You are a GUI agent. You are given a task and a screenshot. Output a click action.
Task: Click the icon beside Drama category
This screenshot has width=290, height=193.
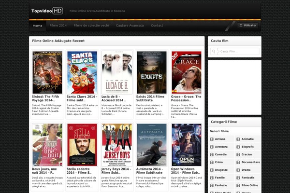(x=238, y=170)
